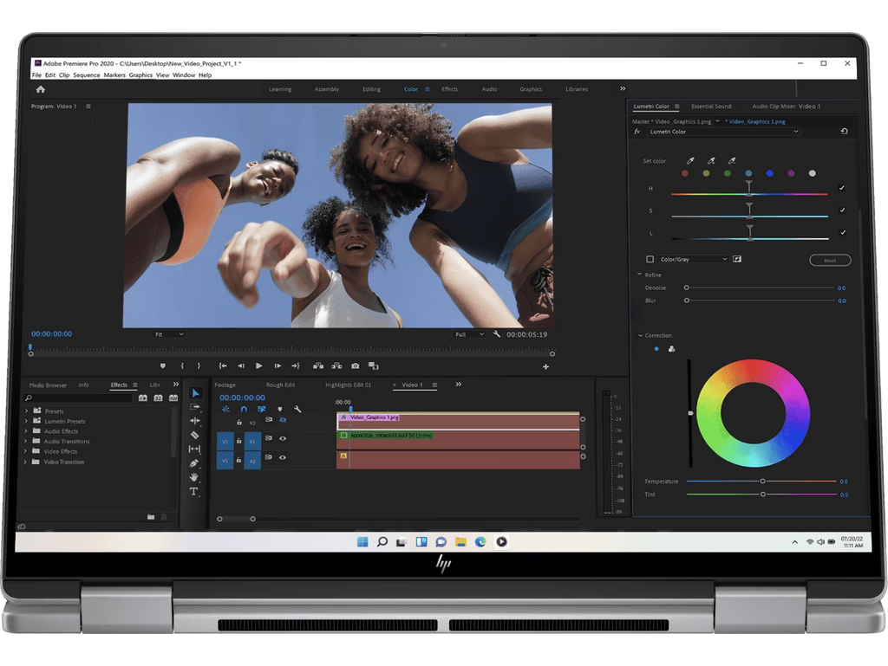Select the Razor tool in the toolbar
The width and height of the screenshot is (888, 666).
pos(194,435)
